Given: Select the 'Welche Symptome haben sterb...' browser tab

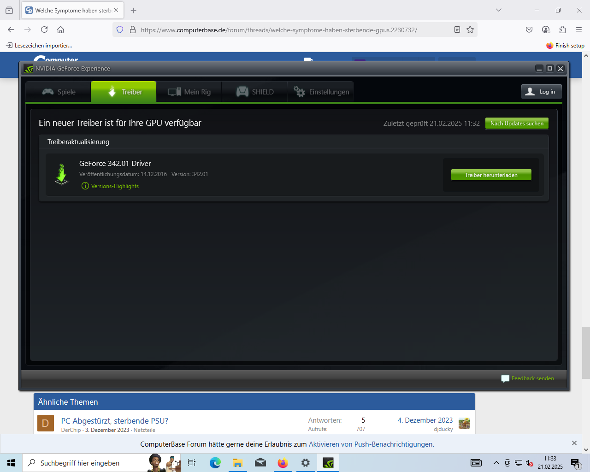Looking at the screenshot, I should pos(72,10).
